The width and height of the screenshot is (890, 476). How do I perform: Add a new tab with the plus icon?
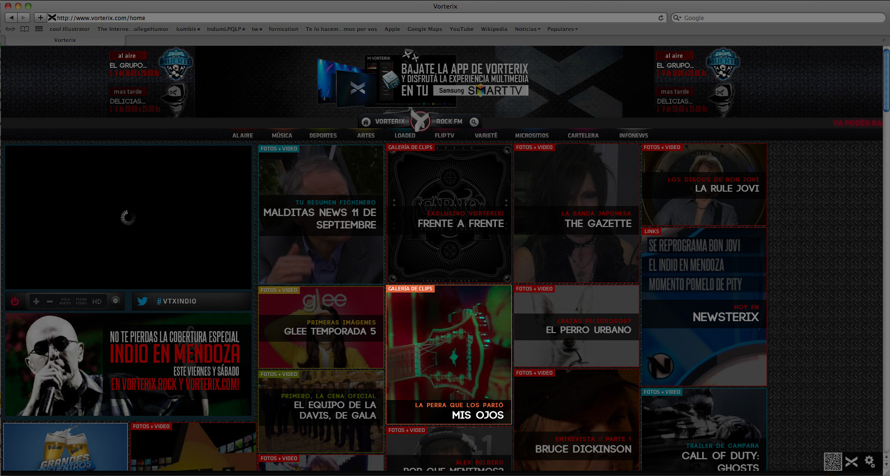click(884, 40)
